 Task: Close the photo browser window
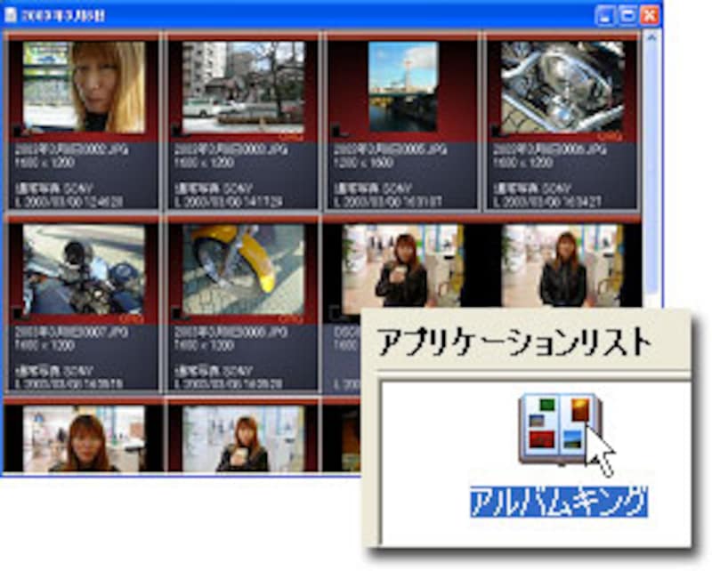tap(650, 16)
